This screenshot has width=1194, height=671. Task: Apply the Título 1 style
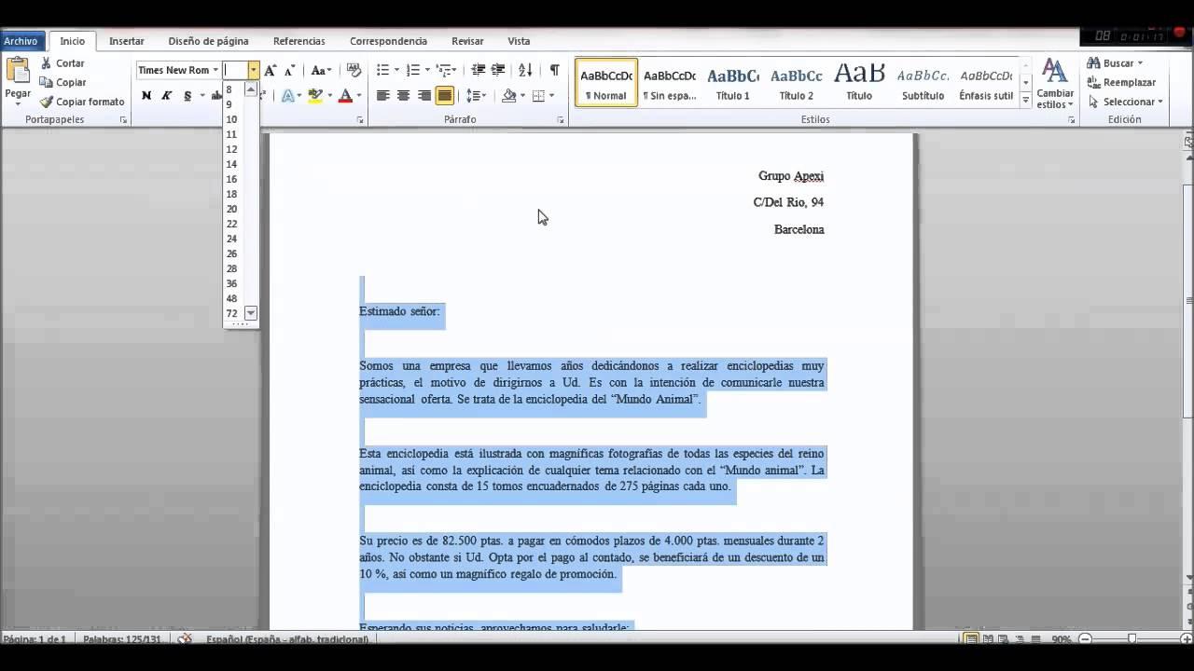pos(732,82)
